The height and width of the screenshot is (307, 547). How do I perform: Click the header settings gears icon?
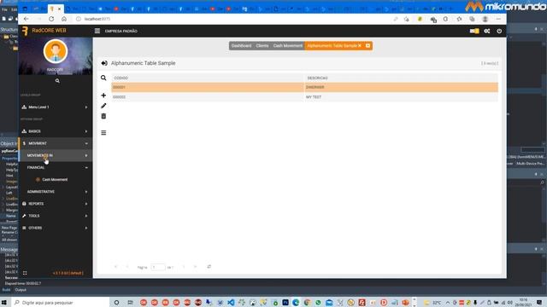(487, 31)
